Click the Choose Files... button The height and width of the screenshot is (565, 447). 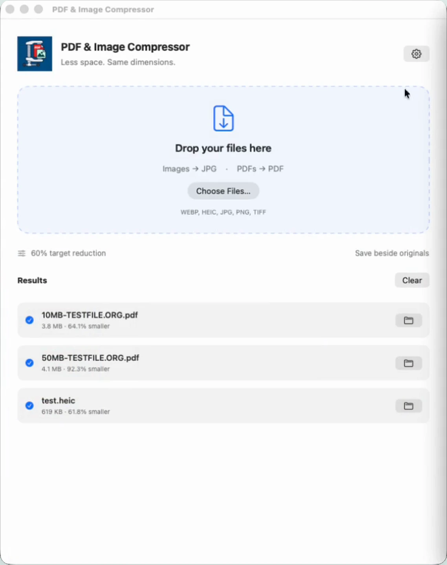[x=223, y=191]
